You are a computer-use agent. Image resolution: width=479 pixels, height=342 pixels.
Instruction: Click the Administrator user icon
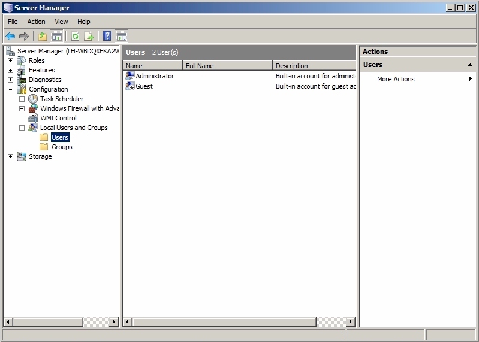pos(130,75)
